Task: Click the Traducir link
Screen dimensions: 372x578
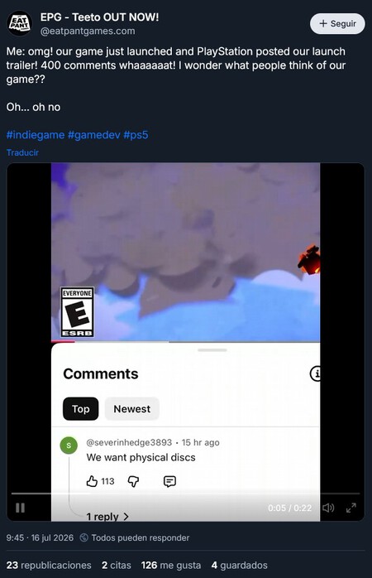Action: tap(22, 152)
